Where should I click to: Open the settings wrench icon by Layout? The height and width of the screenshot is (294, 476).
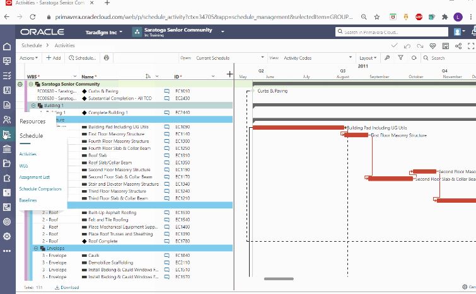[x=387, y=57]
